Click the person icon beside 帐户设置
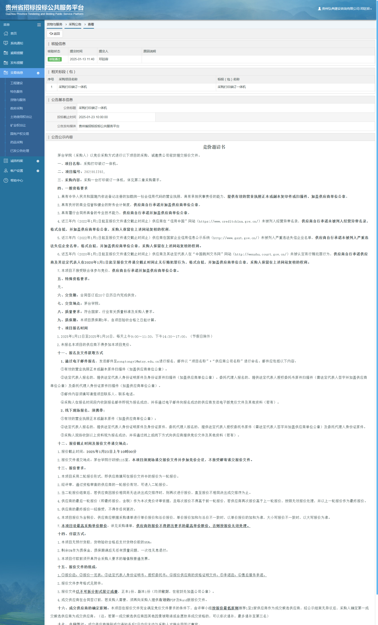 [x=6, y=171]
